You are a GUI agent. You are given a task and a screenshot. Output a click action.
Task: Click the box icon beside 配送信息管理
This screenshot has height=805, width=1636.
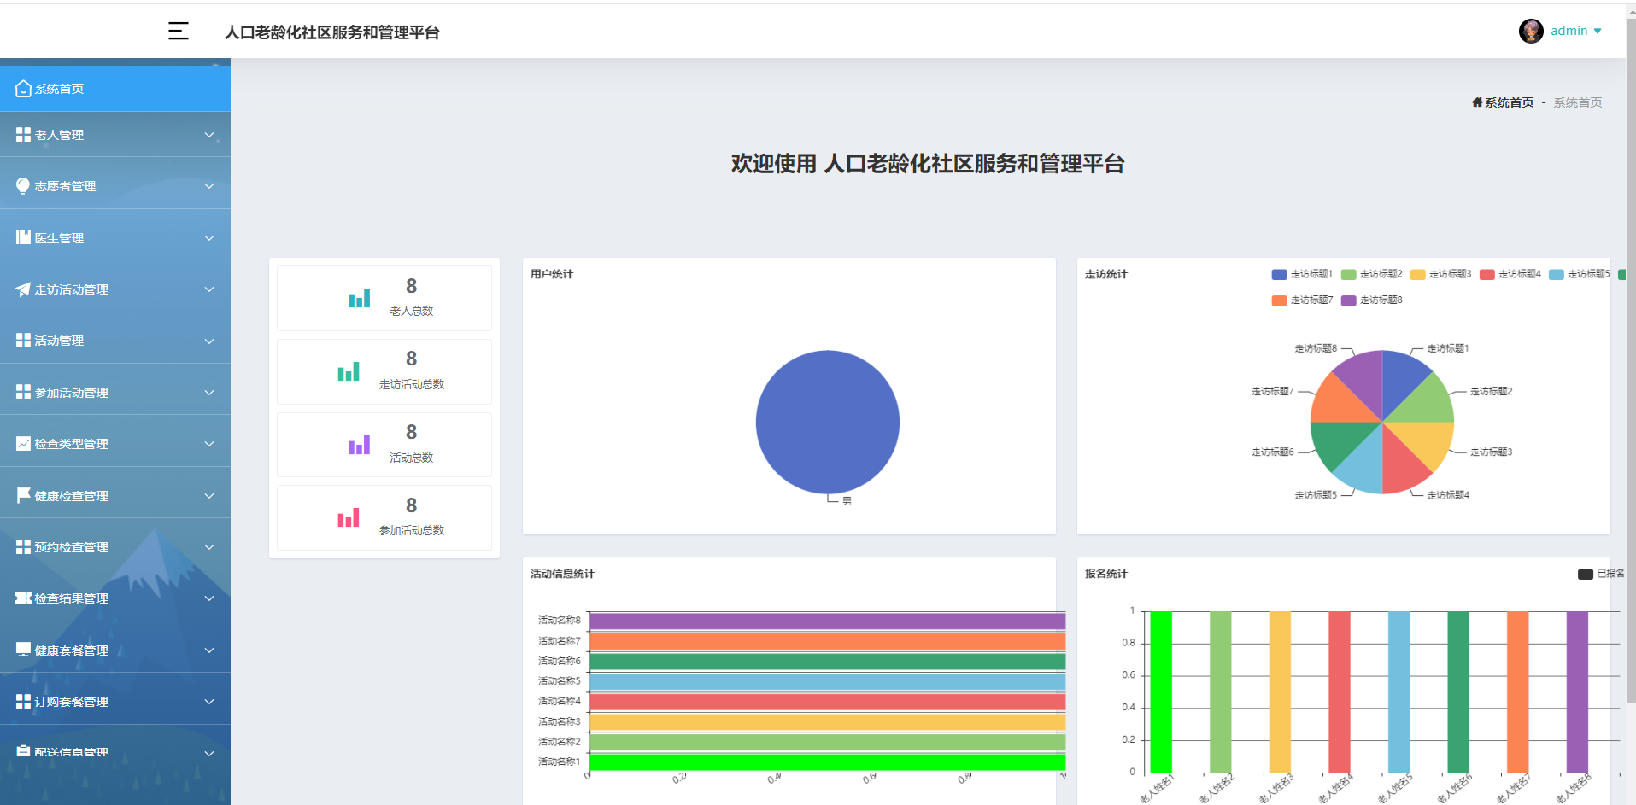[23, 751]
